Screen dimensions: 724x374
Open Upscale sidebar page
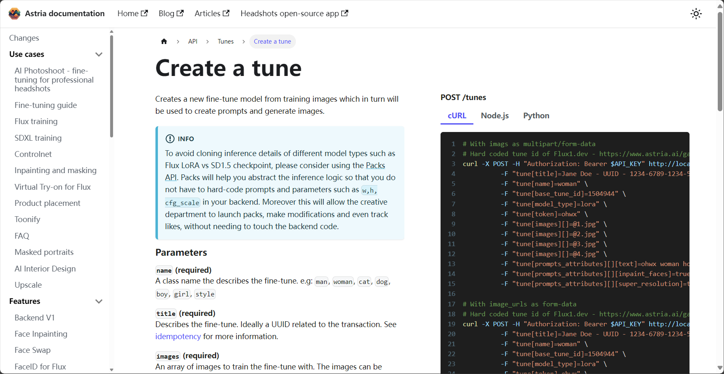[x=28, y=285]
